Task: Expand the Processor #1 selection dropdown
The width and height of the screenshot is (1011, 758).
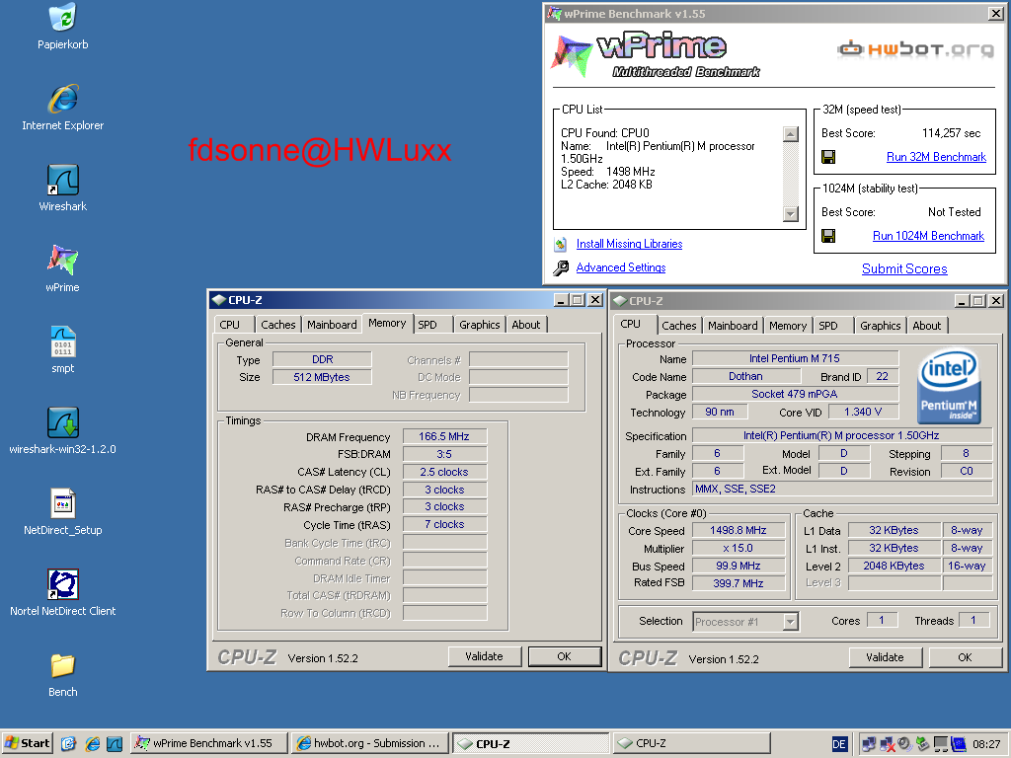Action: pyautogui.click(x=791, y=622)
